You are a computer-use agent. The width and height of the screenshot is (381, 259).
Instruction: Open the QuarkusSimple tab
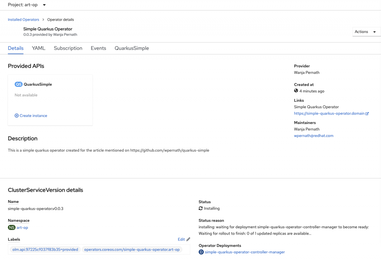[132, 48]
